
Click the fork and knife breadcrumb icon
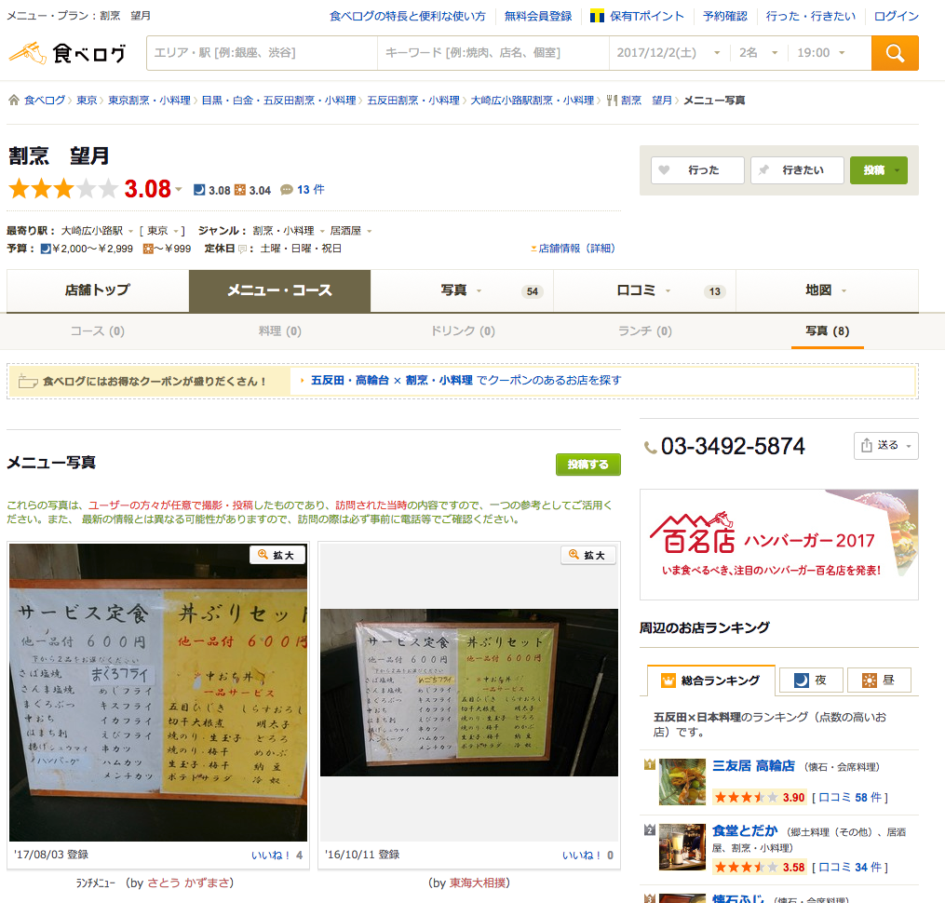pos(612,100)
